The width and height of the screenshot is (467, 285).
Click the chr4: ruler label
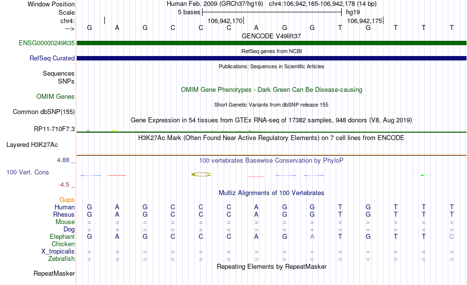pyautogui.click(x=67, y=21)
